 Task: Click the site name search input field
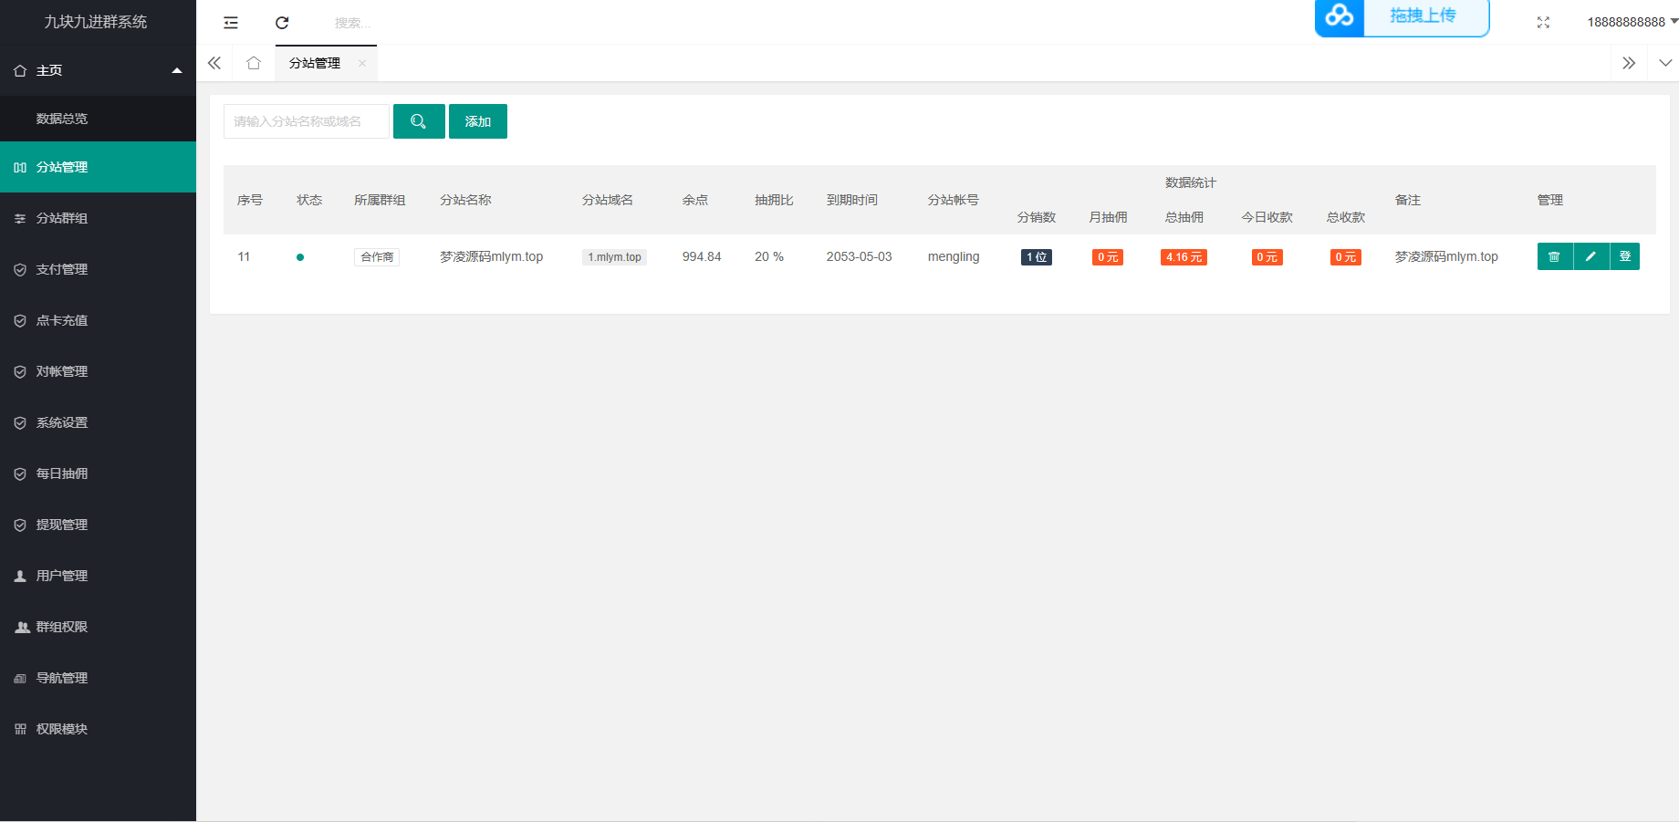[306, 121]
